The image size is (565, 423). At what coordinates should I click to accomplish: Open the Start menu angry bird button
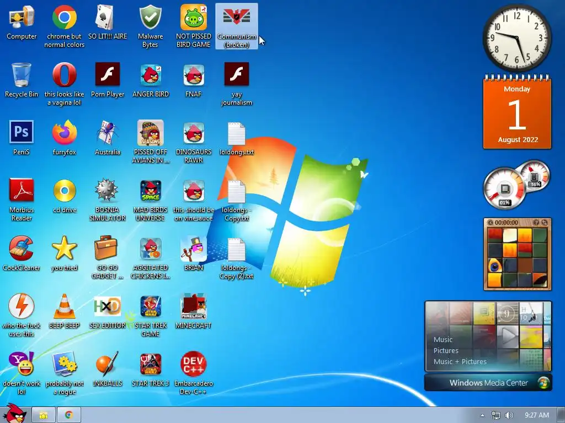(14, 414)
